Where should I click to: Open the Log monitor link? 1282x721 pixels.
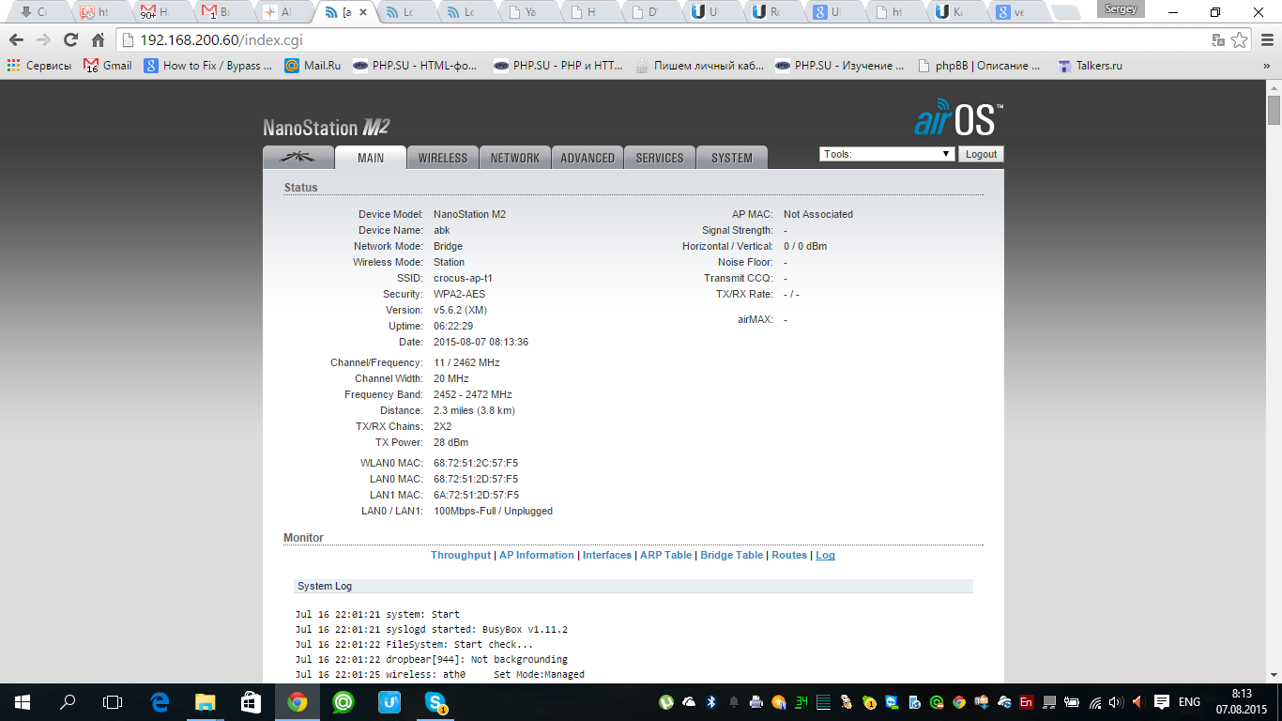825,555
